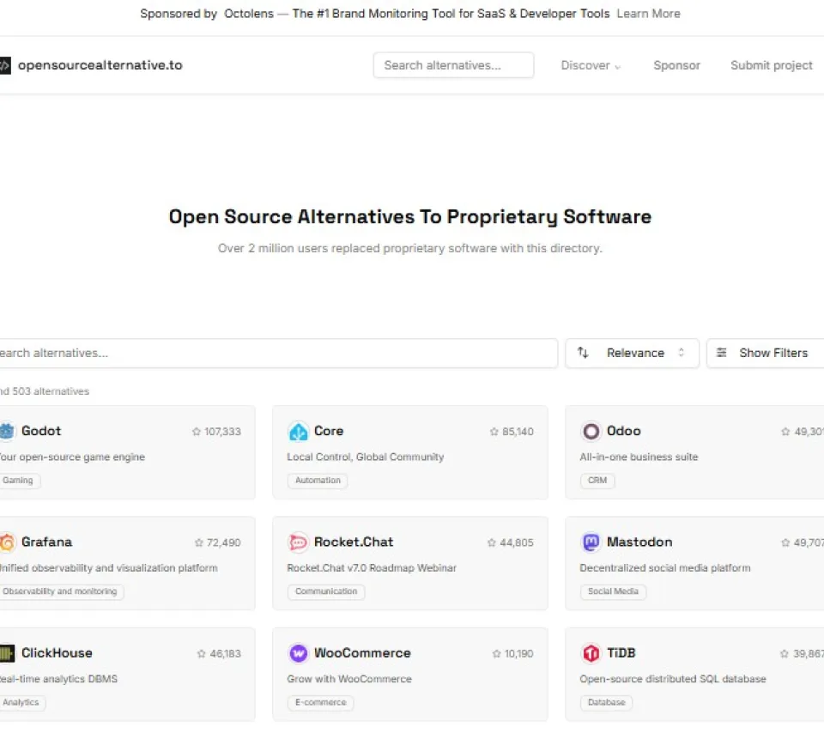
Task: Open the Core title link
Action: click(329, 432)
